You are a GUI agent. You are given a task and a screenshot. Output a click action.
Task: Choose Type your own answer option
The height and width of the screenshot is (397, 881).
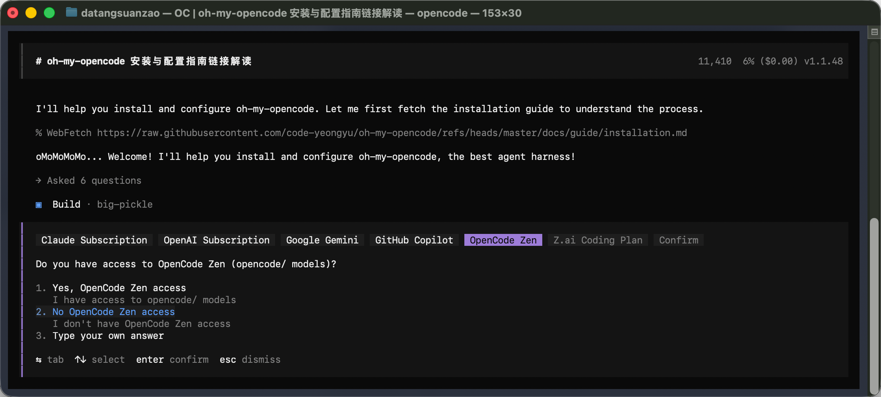(x=108, y=335)
